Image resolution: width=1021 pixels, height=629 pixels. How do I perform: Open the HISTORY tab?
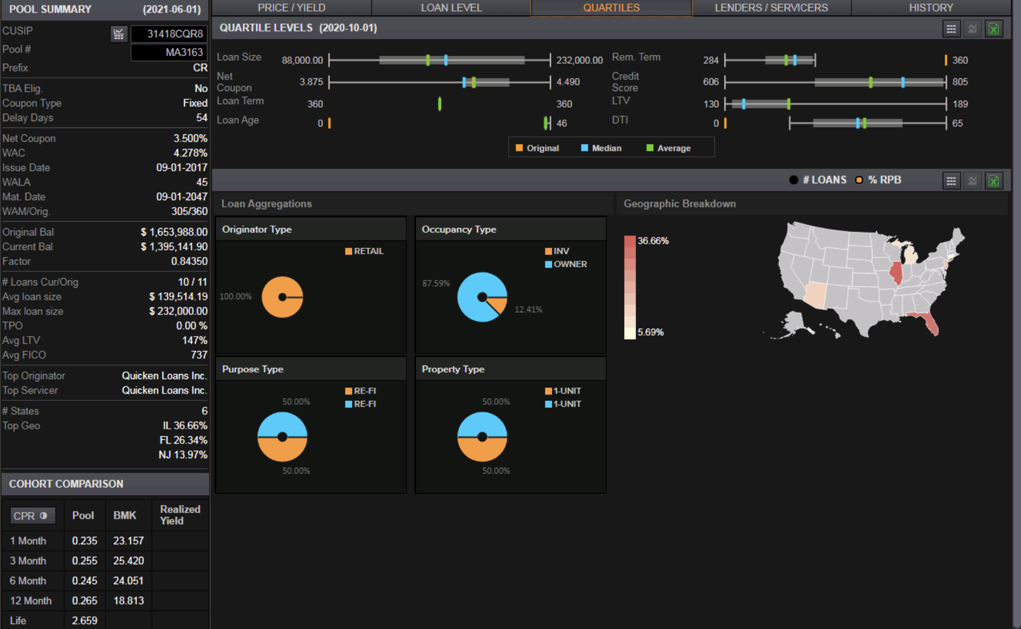point(931,8)
